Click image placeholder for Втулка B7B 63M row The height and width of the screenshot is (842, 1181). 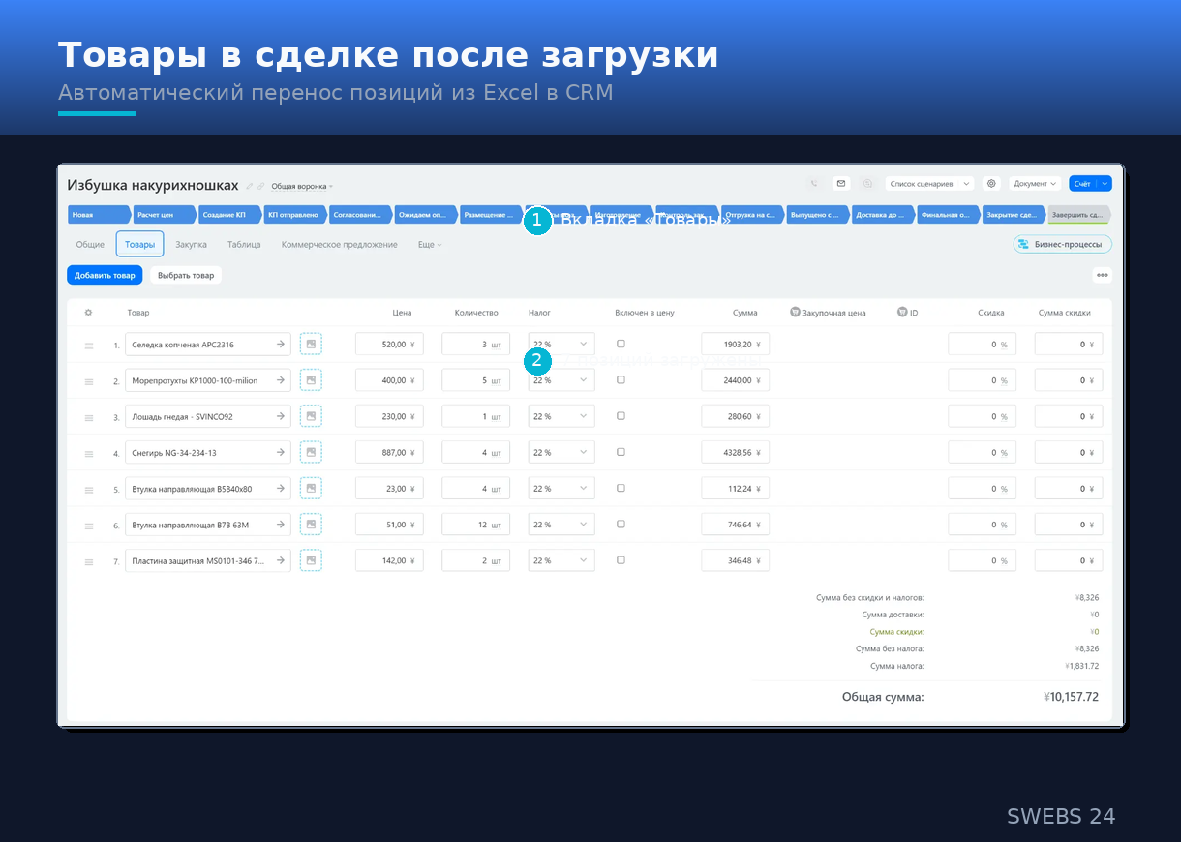tap(311, 524)
